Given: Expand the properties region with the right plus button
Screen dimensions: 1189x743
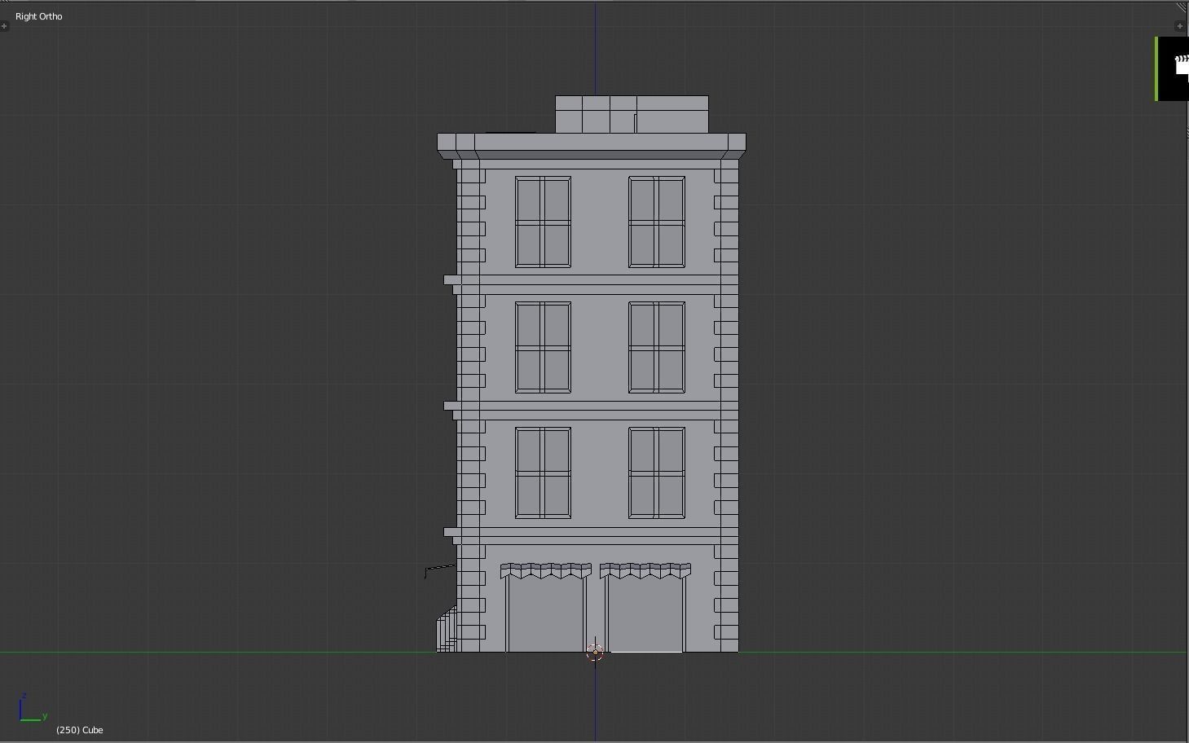Looking at the screenshot, I should click(x=1179, y=26).
